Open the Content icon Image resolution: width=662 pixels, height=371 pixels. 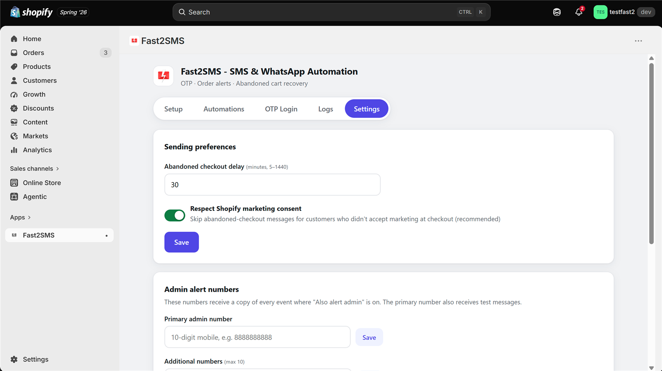(14, 122)
